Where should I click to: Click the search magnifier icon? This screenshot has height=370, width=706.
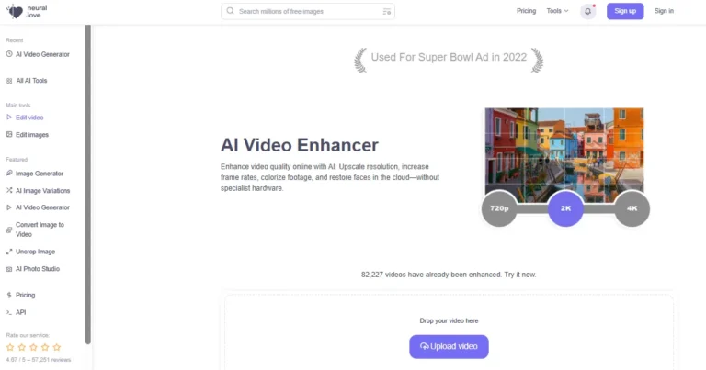coord(230,11)
